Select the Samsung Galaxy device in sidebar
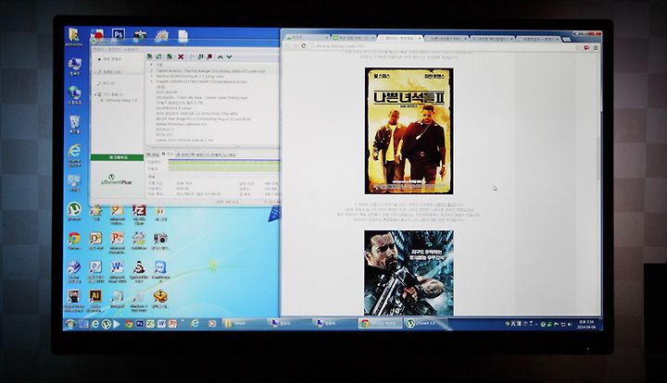Viewport: 667px width, 383px height. point(120,101)
